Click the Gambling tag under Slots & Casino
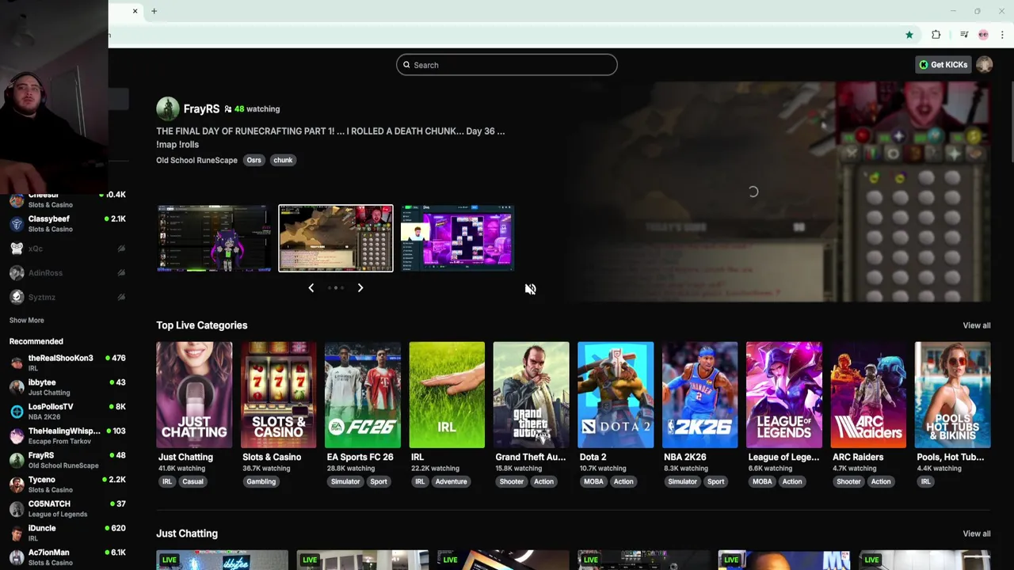 261,481
